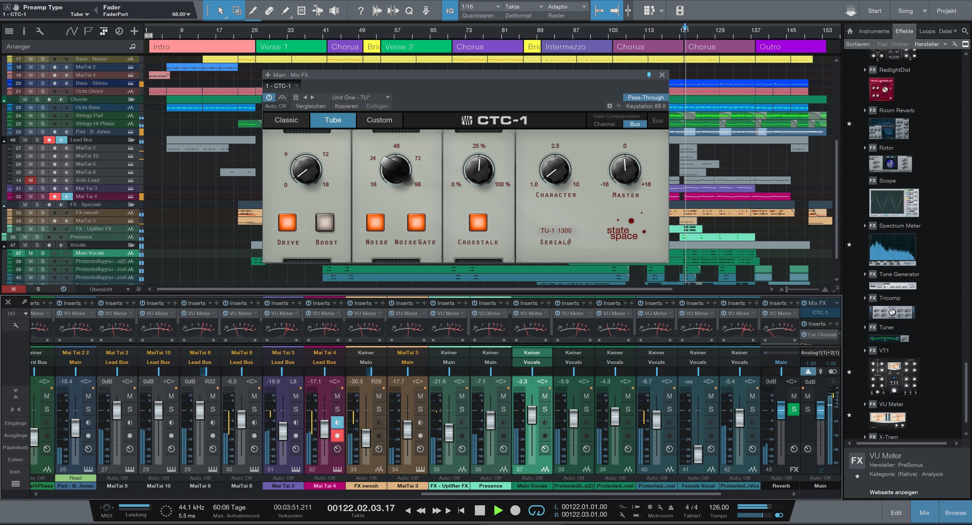Select the Channel gain compensation option
The width and height of the screenshot is (972, 525).
[604, 124]
